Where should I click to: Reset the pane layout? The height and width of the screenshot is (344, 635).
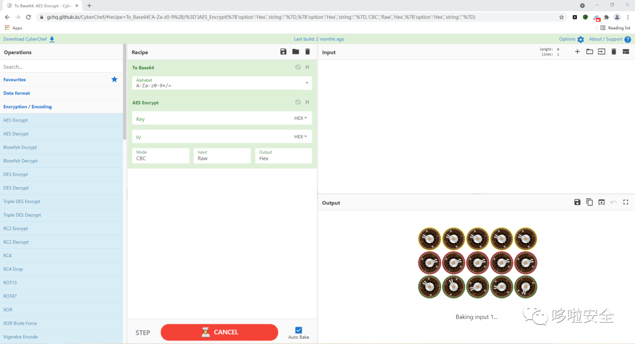pos(626,52)
